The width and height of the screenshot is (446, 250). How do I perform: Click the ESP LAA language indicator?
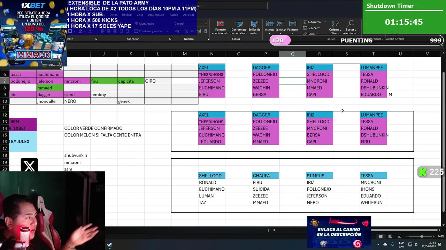point(401,244)
